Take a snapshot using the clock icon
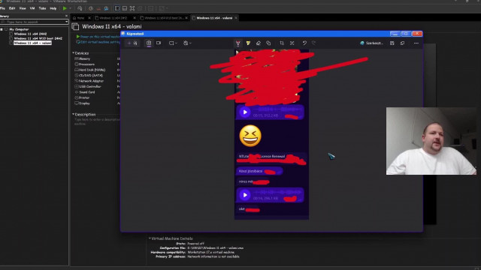This screenshot has width=481, height=270. point(91,8)
